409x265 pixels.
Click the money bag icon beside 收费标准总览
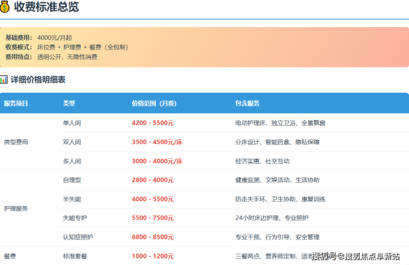coord(6,7)
